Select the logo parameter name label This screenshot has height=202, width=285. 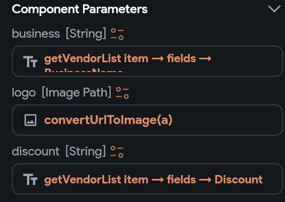click(x=24, y=93)
